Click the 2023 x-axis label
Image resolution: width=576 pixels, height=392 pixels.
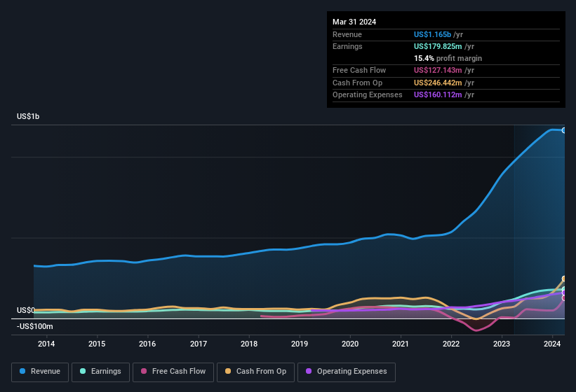pyautogui.click(x=502, y=344)
